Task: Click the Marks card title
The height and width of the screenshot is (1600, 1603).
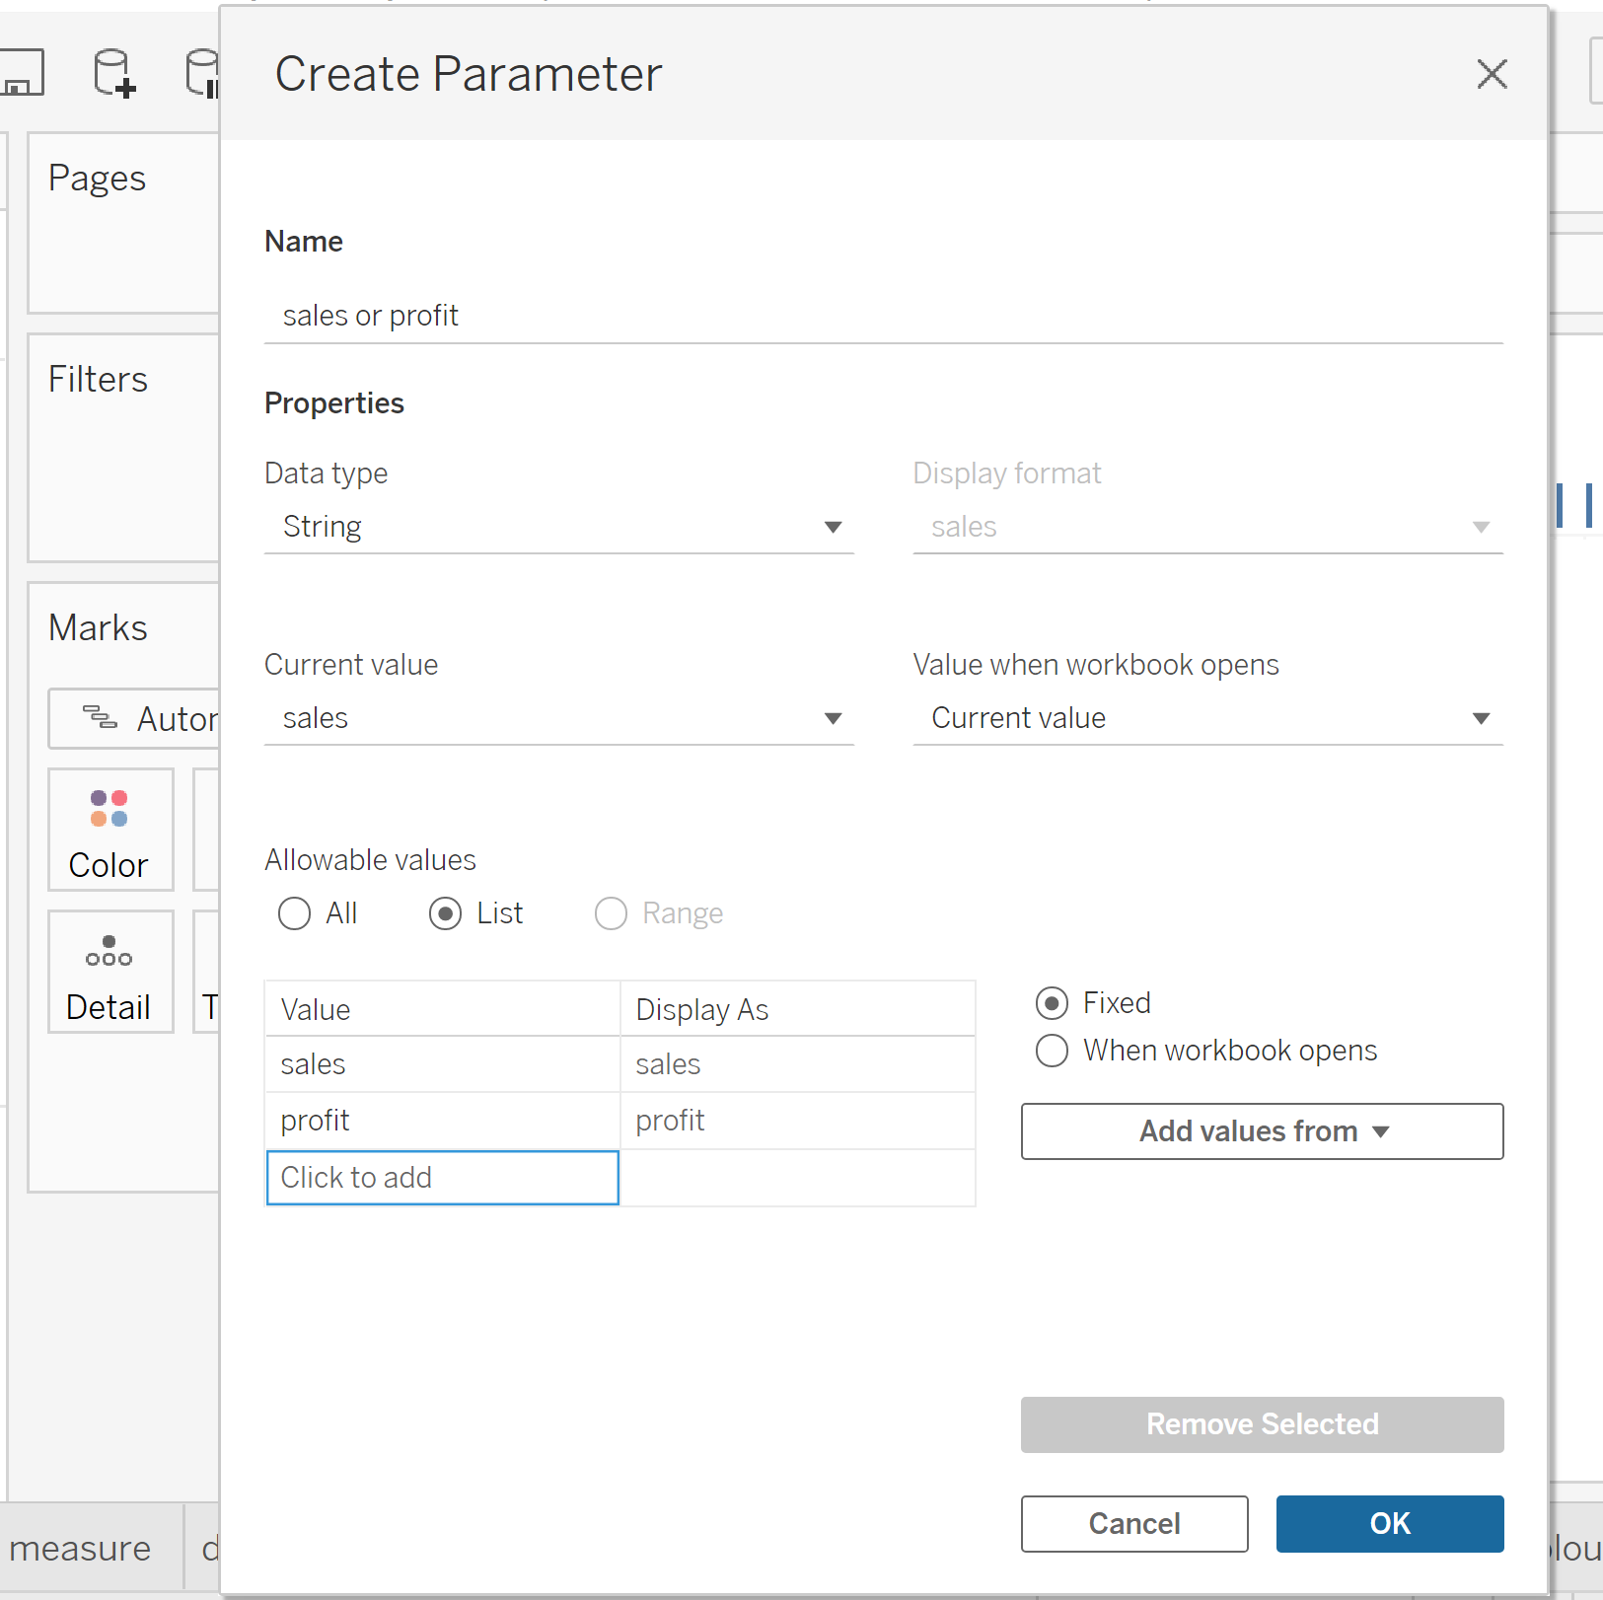Action: tap(98, 628)
